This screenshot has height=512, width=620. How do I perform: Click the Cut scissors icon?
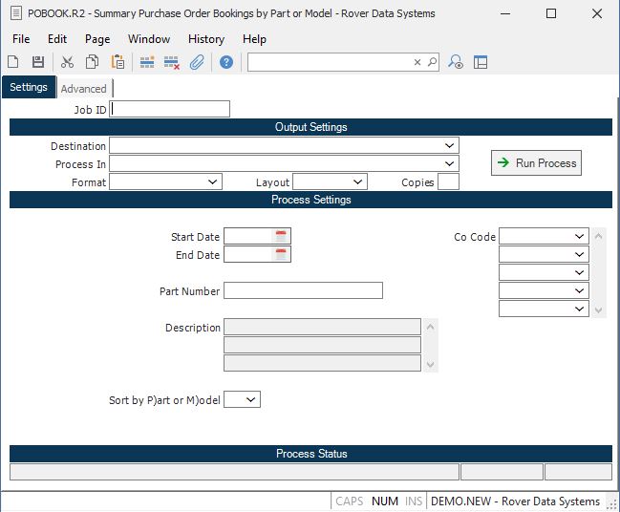(x=67, y=62)
